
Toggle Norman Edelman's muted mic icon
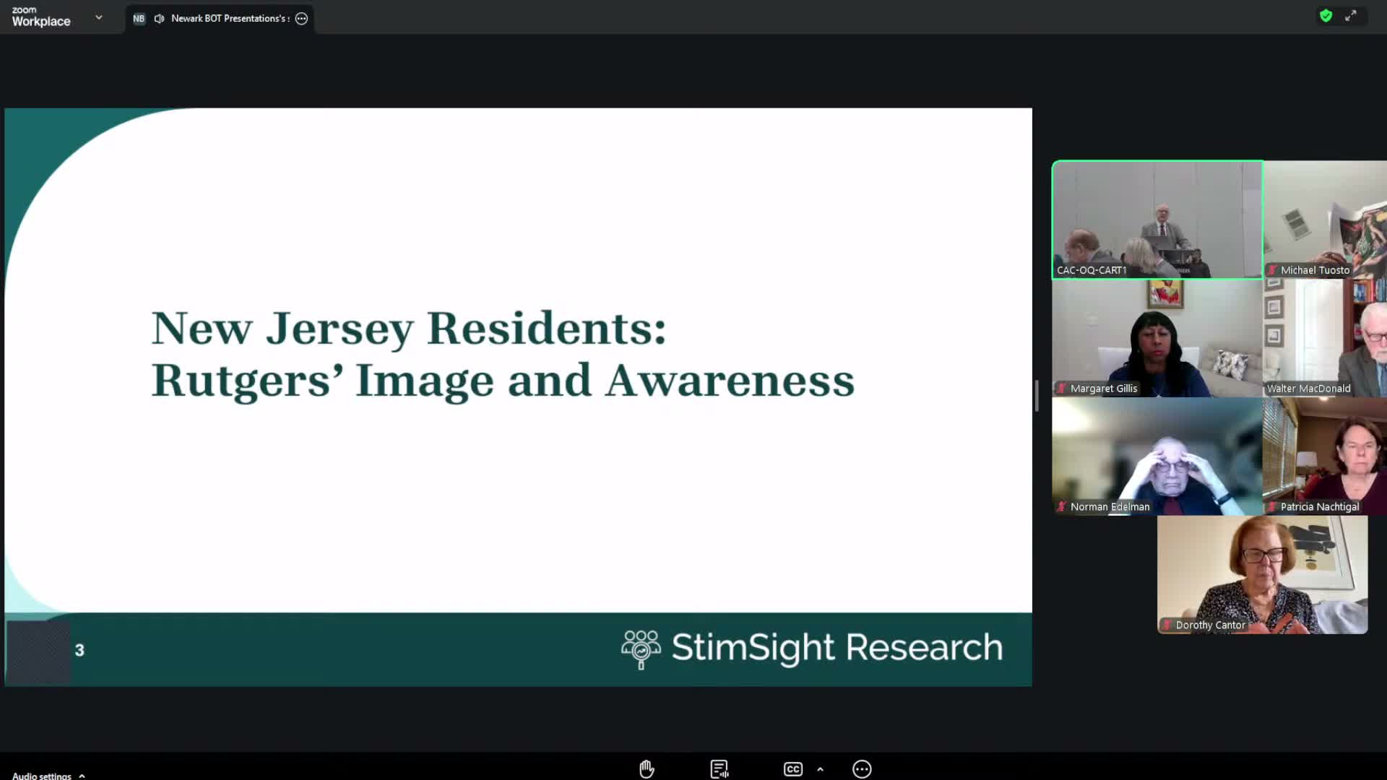[1062, 506]
